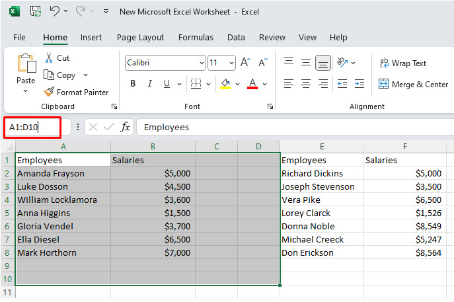Open the font size dropdown showing 11
The image size is (454, 302).
231,63
